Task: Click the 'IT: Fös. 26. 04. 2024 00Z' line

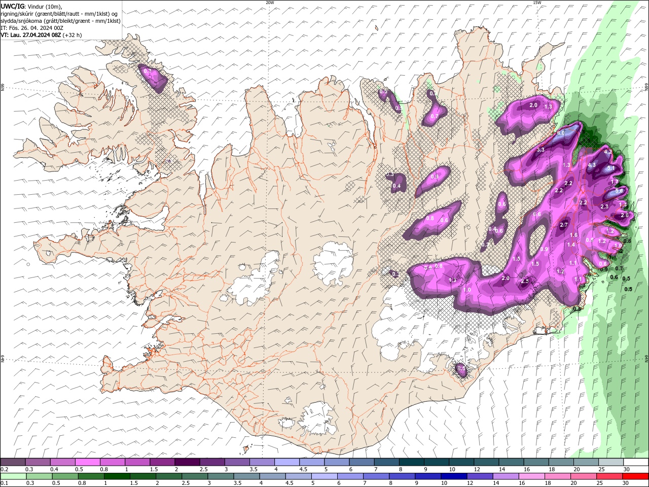Action: coord(32,28)
